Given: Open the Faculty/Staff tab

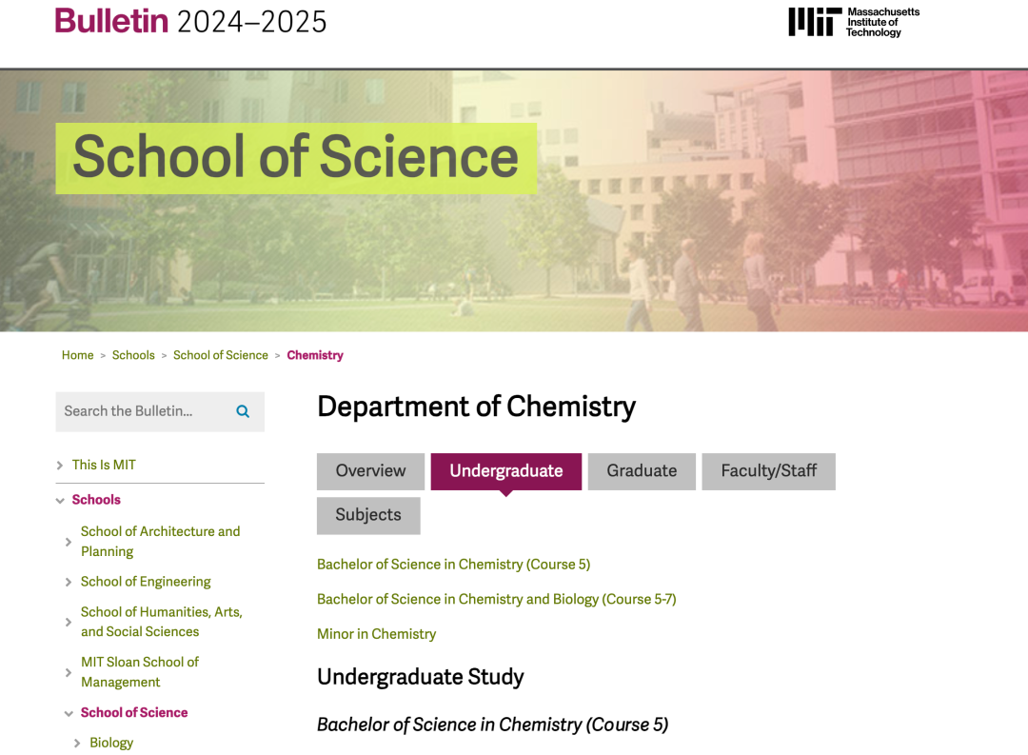Looking at the screenshot, I should click(x=768, y=471).
